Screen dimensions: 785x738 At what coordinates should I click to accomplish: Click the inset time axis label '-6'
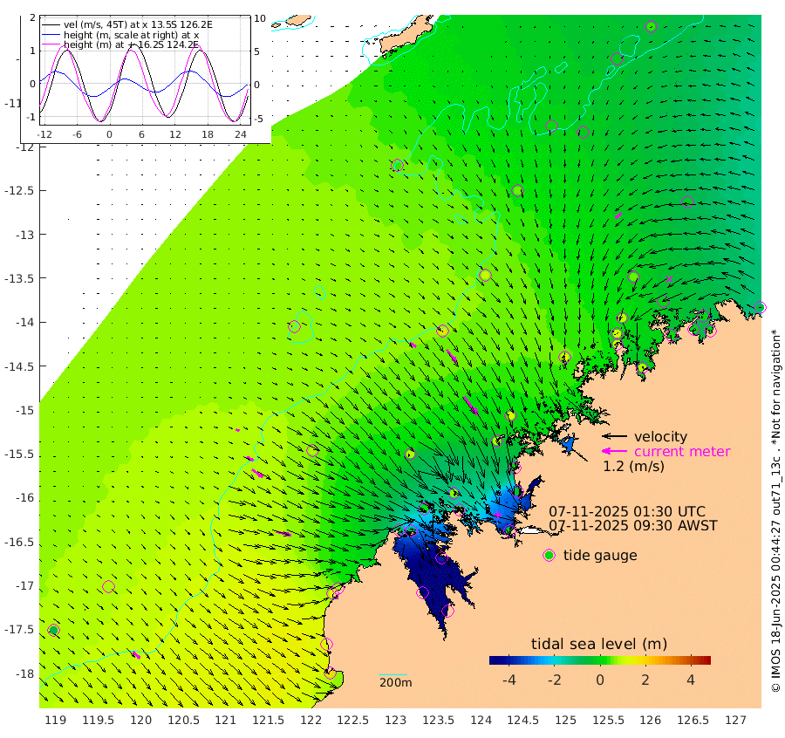[x=76, y=134]
